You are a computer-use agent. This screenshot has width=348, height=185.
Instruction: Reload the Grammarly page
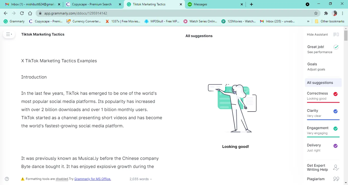[x=22, y=13]
